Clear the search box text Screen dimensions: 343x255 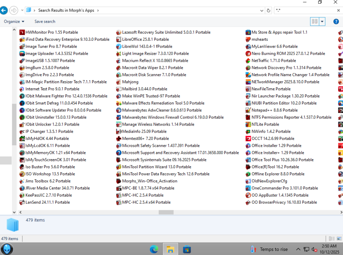click(338, 10)
